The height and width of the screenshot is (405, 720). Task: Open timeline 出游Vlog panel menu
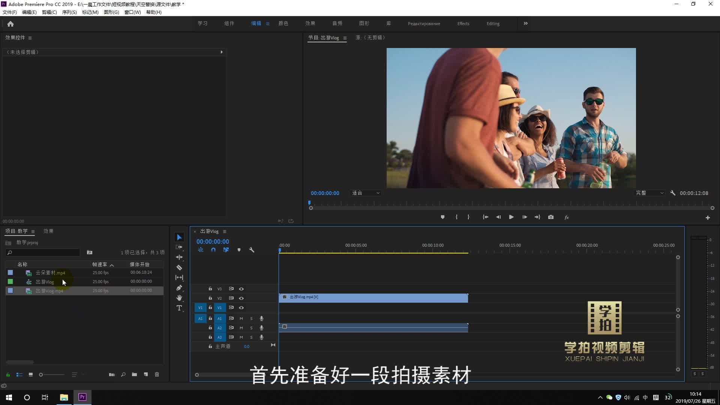[225, 231]
